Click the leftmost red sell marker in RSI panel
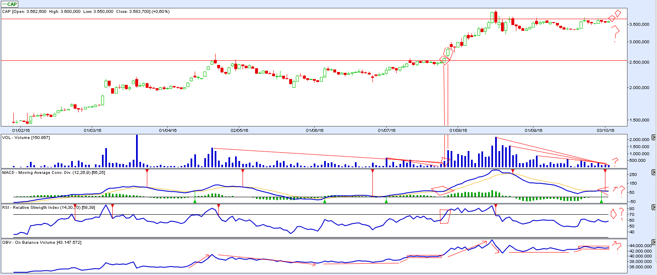Screen dimensions: 657x275 point(75,206)
